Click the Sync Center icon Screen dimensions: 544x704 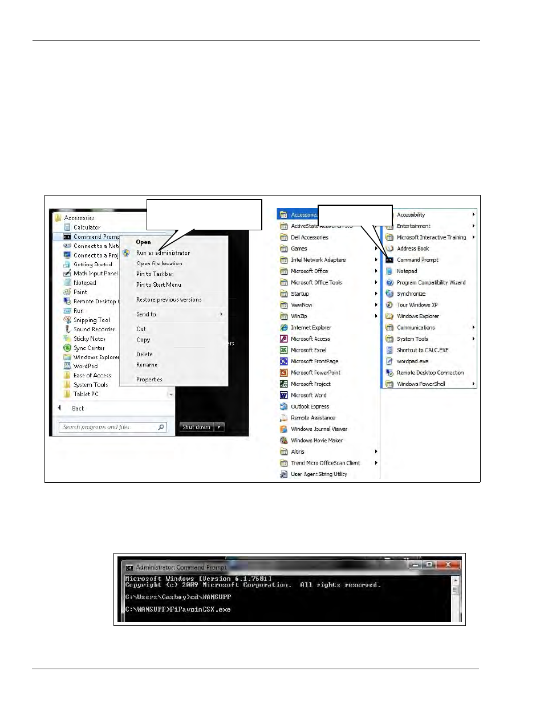pyautogui.click(x=67, y=348)
